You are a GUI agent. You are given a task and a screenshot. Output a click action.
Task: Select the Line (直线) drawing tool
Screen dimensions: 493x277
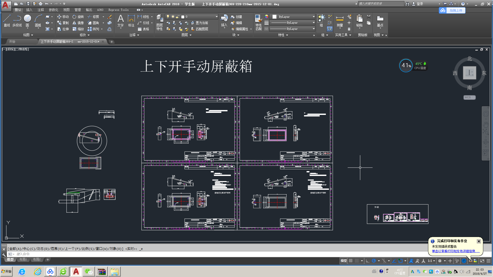click(7, 21)
